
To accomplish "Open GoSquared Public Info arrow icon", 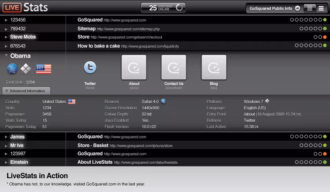I will point(298,8).
